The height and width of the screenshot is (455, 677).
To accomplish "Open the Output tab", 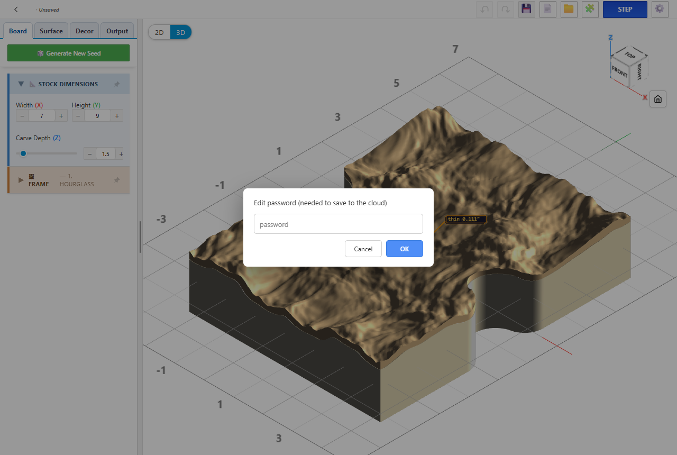I will click(117, 31).
